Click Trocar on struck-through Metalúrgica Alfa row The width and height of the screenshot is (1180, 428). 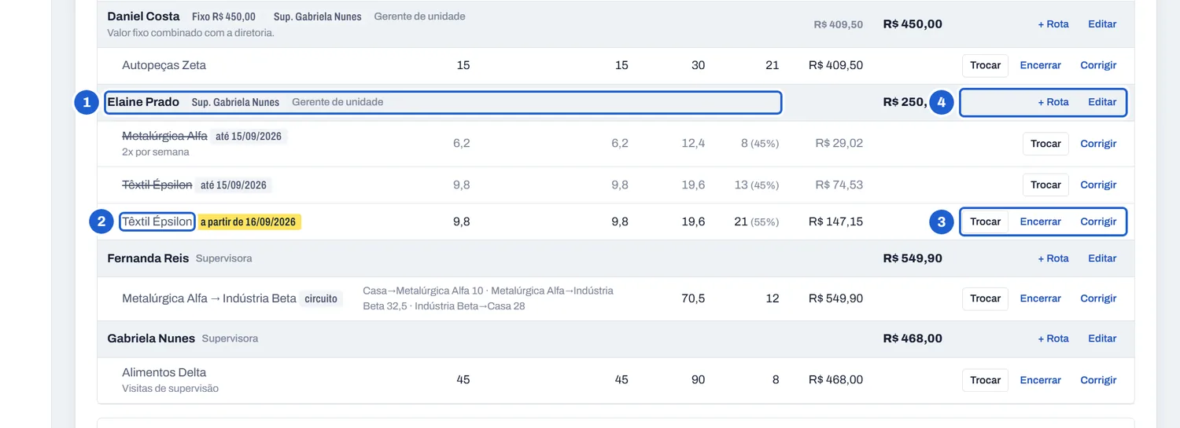tap(1045, 144)
